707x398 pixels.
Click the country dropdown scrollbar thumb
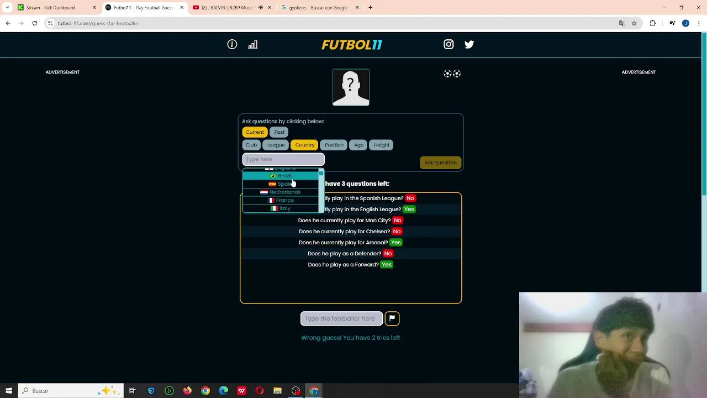tap(321, 173)
